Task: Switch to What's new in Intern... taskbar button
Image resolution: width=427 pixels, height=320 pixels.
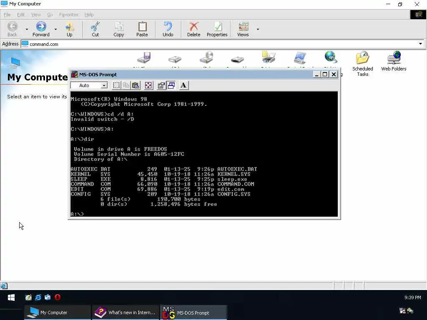Action: (125, 312)
